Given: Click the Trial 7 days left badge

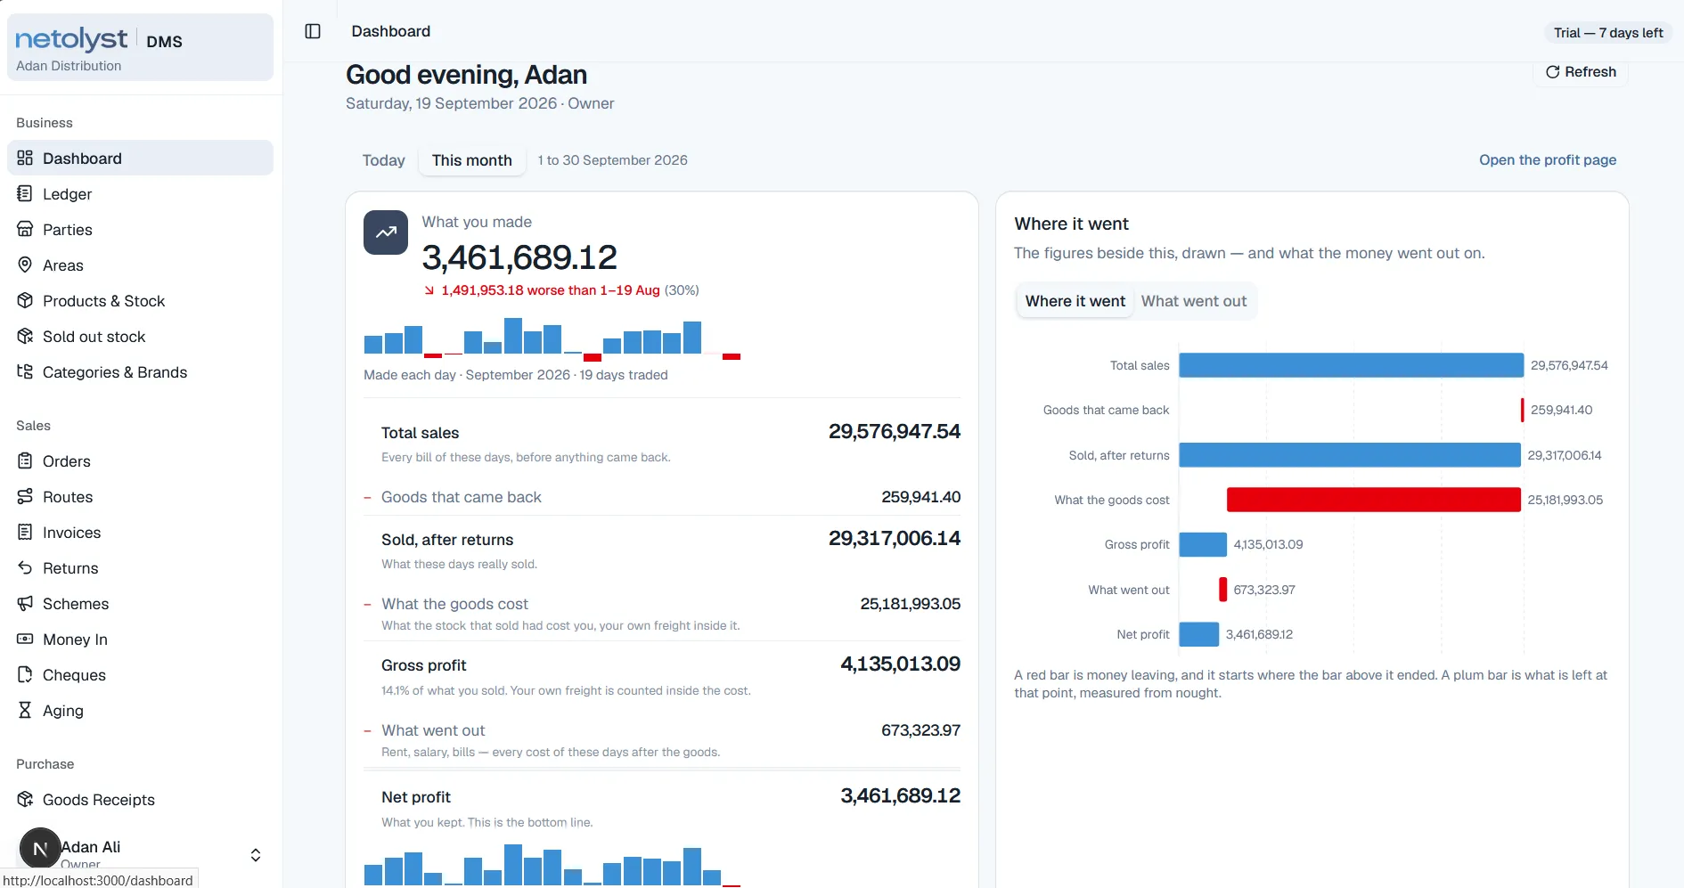Looking at the screenshot, I should coord(1608,33).
